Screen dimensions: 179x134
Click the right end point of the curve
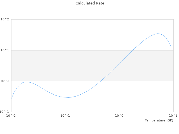171,47
